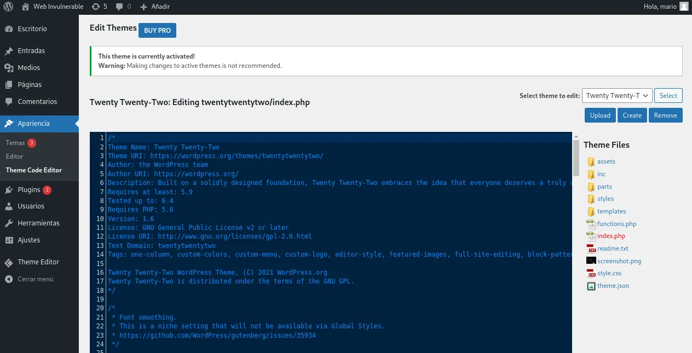Click the Añadir new content item

tap(155, 7)
